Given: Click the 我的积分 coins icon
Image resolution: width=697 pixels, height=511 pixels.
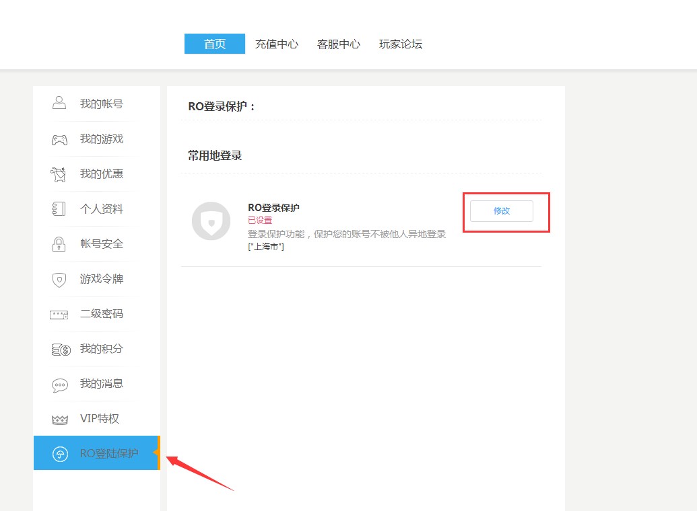Looking at the screenshot, I should pos(61,350).
